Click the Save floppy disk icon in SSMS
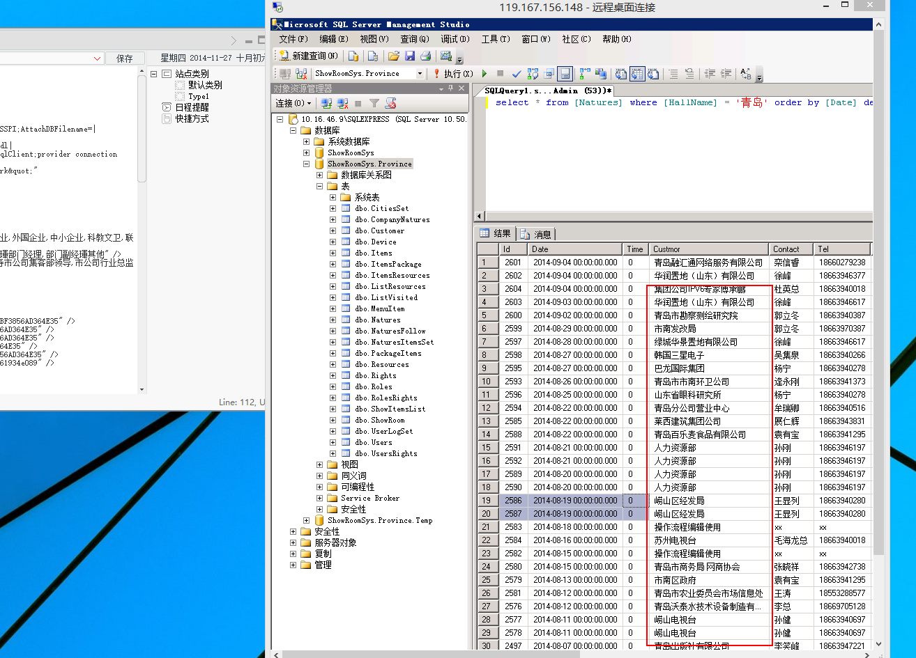The height and width of the screenshot is (658, 916). coord(410,56)
